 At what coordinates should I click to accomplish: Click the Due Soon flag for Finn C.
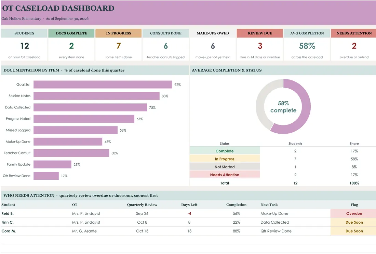pos(354,222)
